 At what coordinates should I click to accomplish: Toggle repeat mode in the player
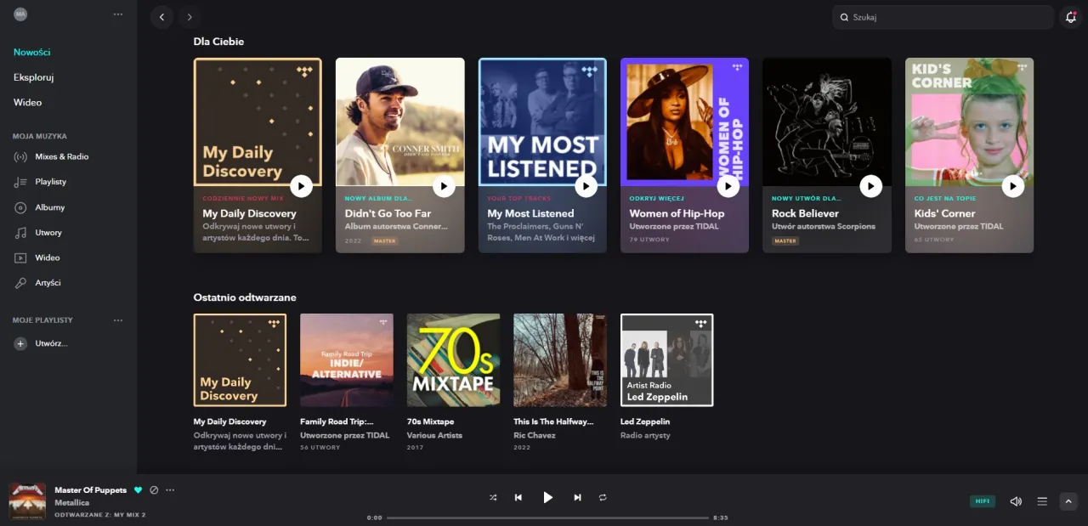[x=603, y=498]
